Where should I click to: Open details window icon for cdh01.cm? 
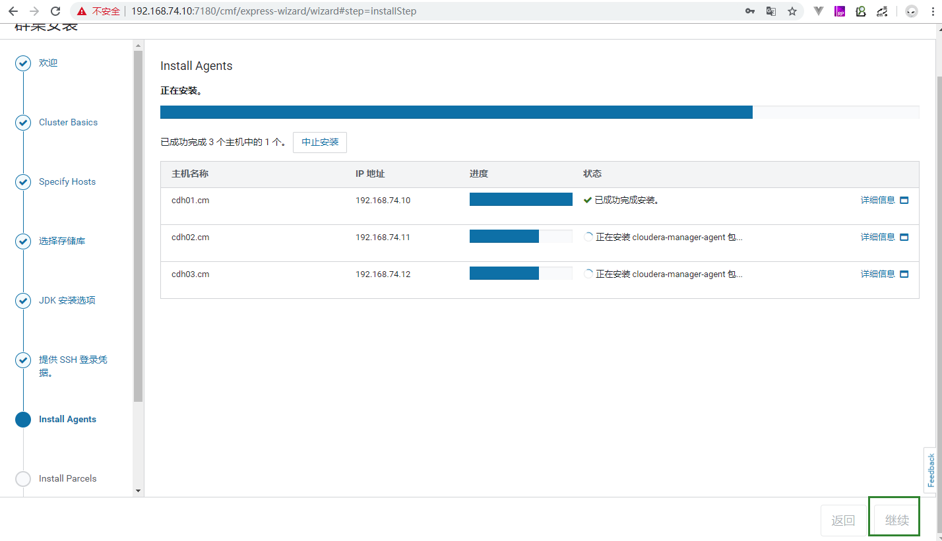[904, 200]
